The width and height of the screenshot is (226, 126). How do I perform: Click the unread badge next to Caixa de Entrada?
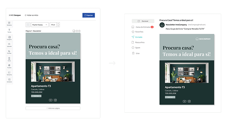tap(152, 27)
